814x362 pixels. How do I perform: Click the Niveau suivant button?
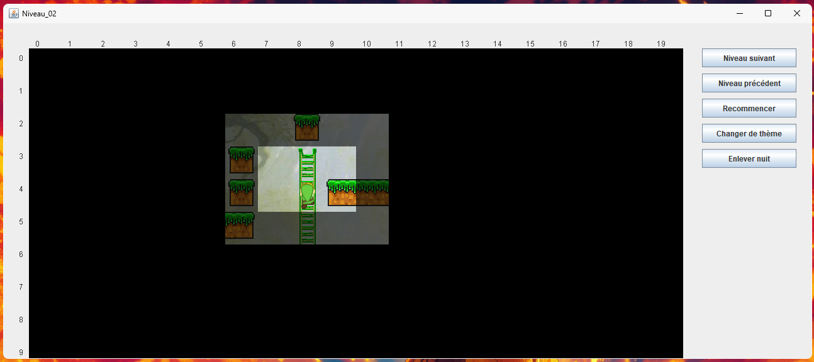pos(749,58)
